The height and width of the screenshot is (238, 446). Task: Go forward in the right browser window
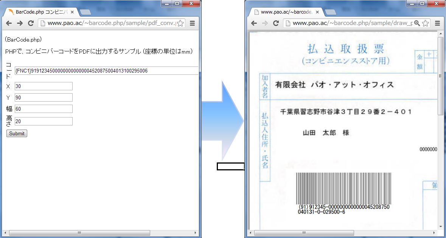tap(265, 23)
